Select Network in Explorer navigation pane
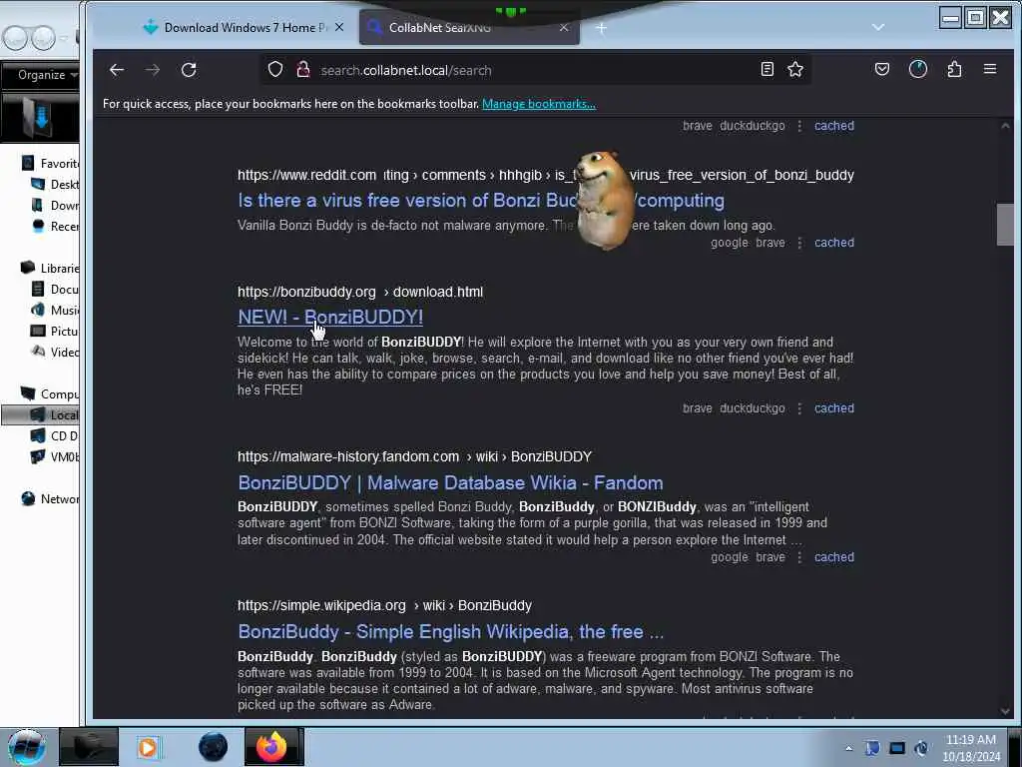Viewport: 1022px width, 767px height. 51,499
